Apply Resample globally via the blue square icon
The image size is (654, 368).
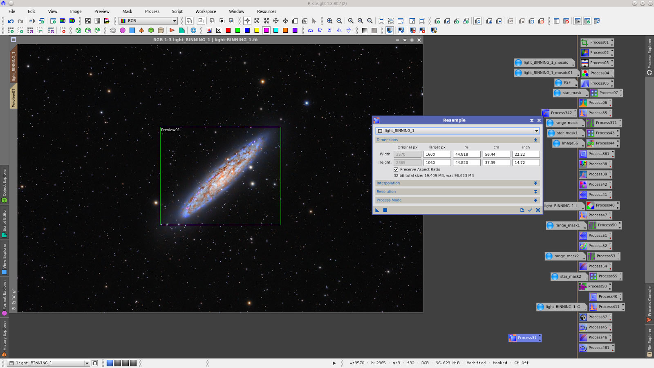[385, 210]
